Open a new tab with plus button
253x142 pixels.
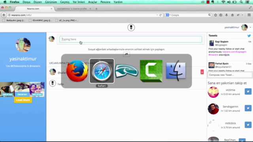tap(96, 9)
